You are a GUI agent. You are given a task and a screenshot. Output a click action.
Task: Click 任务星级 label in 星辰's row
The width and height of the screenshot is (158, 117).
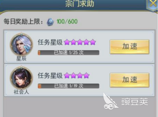50,42
